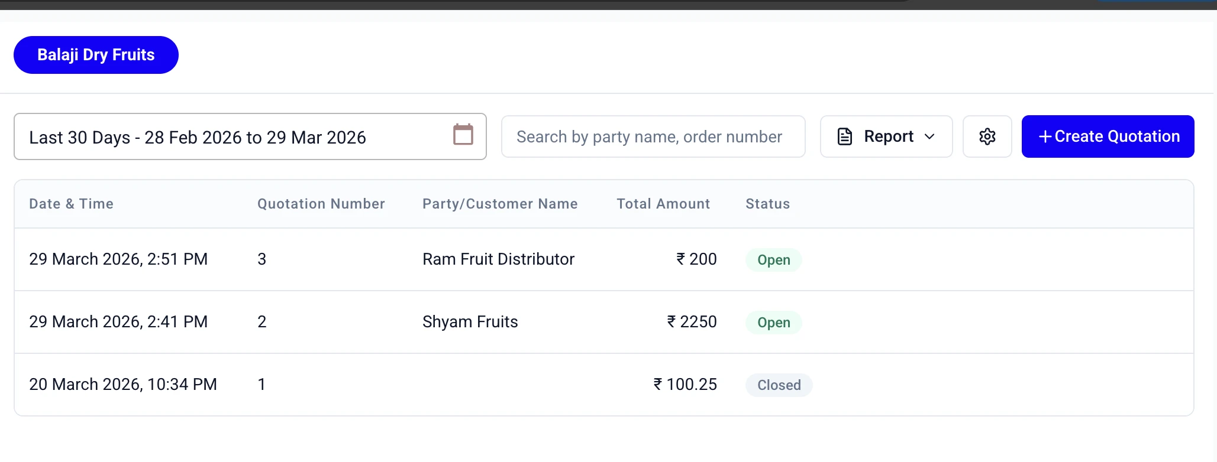Sort by the Total Amount column header
Viewport: 1217px width, 462px height.
(x=663, y=203)
